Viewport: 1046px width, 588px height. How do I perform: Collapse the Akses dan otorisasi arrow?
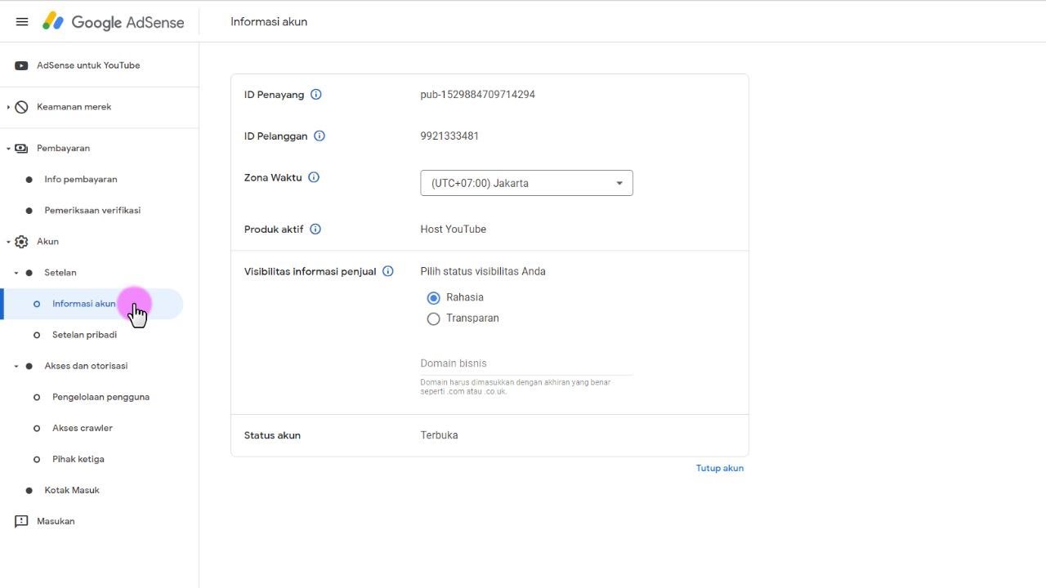(x=16, y=366)
